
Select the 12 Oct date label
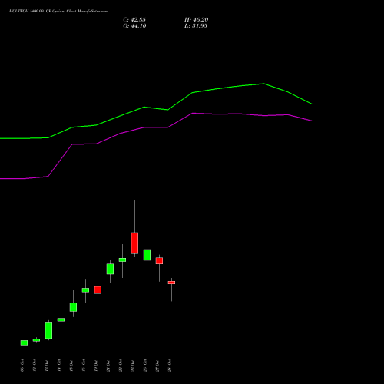coord(35,366)
